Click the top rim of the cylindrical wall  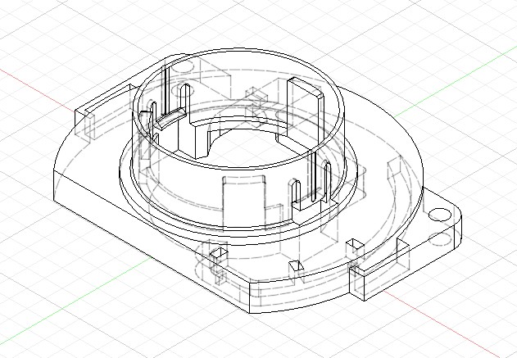(x=238, y=55)
